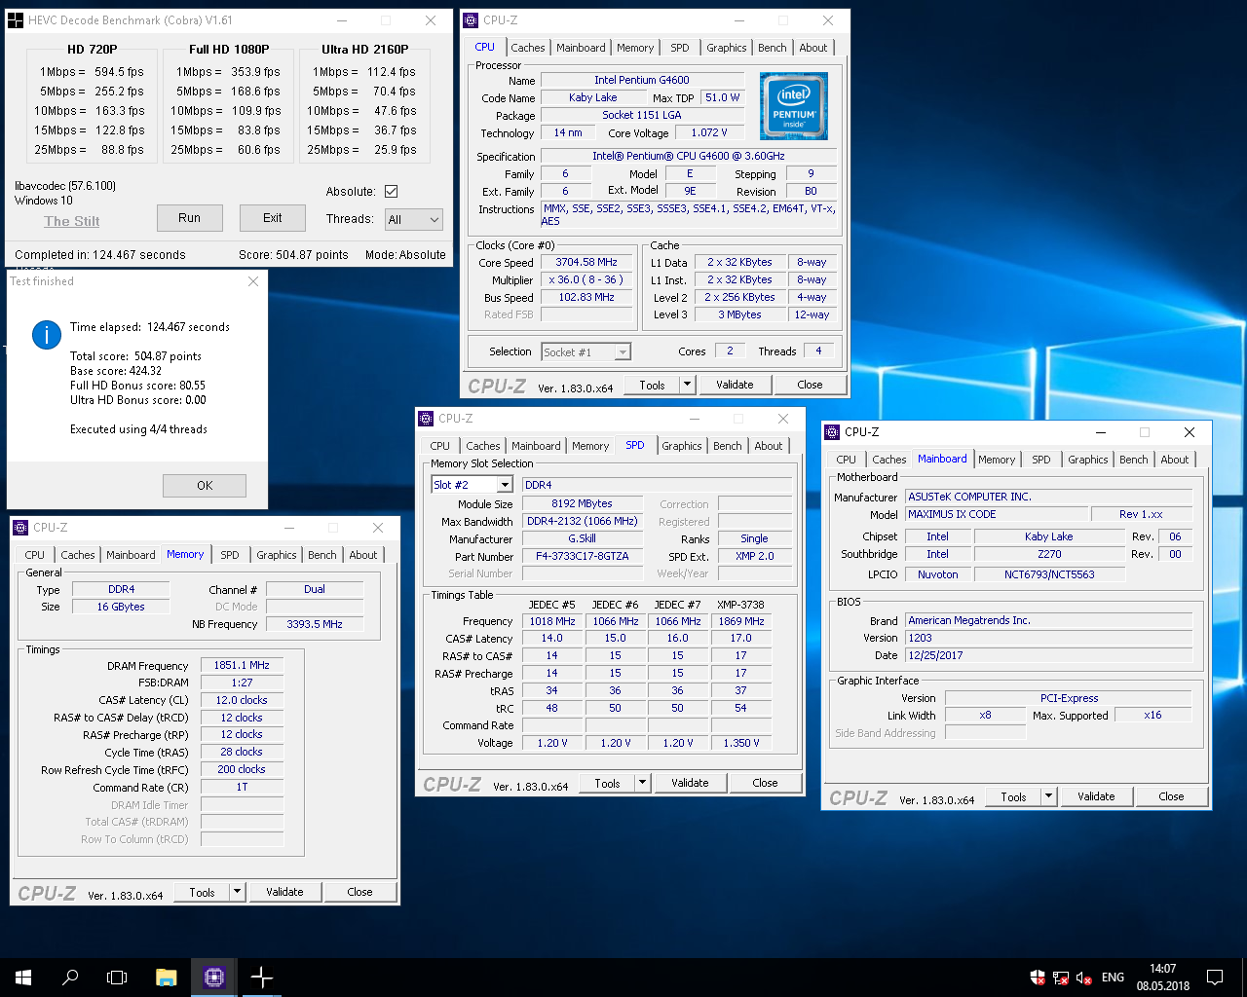1247x997 pixels.
Task: Expand Tools arrow in Mainboard window
Action: pyautogui.click(x=1048, y=796)
